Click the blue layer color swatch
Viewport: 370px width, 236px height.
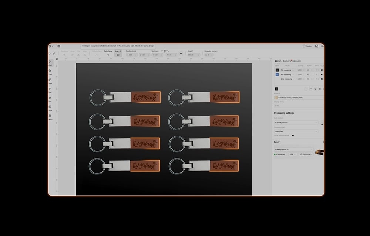point(277,74)
